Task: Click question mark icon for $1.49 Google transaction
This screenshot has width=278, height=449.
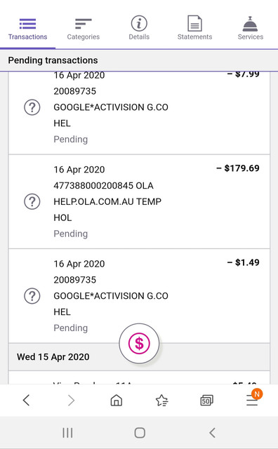Action: pyautogui.click(x=32, y=296)
